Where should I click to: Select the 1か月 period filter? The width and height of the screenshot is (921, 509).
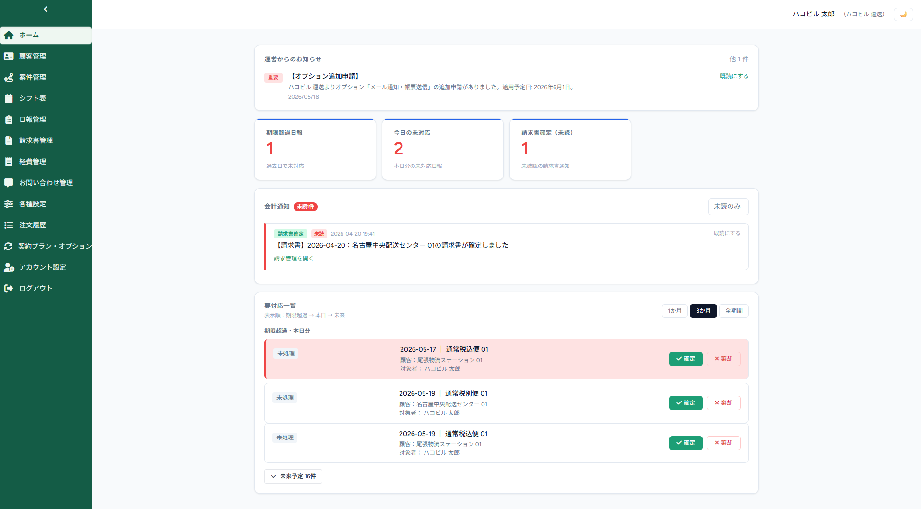point(674,311)
